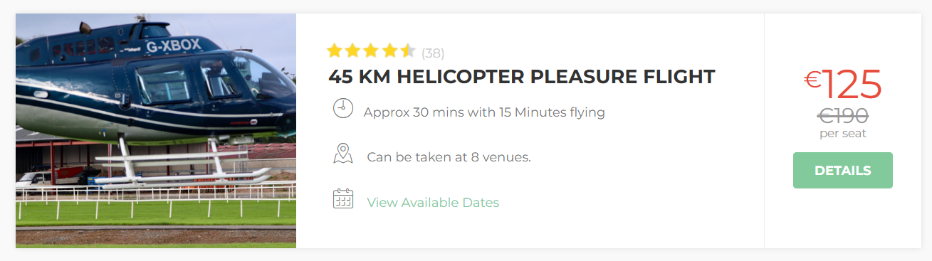Click the per seat label

click(x=843, y=133)
